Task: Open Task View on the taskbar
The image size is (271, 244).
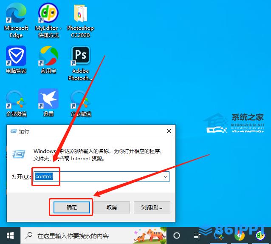Action: 197,235
